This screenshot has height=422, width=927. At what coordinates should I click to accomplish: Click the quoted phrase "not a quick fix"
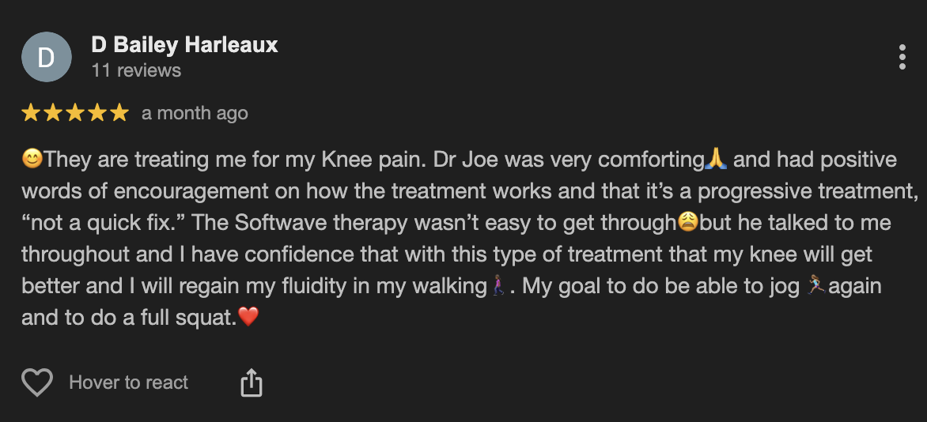pyautogui.click(x=104, y=223)
